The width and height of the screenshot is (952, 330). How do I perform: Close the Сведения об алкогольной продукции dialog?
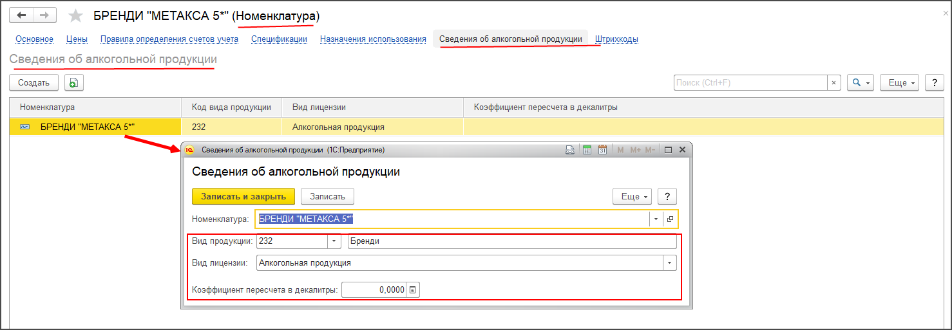coord(682,150)
